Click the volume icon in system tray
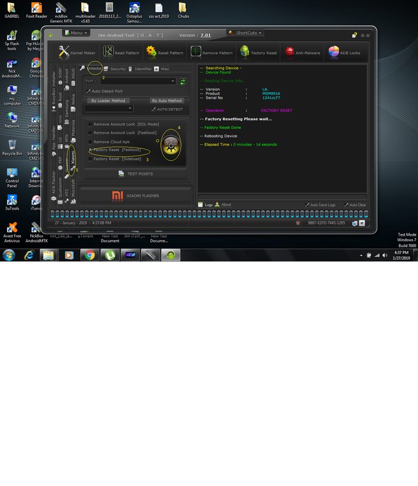The width and height of the screenshot is (418, 486). tap(385, 255)
